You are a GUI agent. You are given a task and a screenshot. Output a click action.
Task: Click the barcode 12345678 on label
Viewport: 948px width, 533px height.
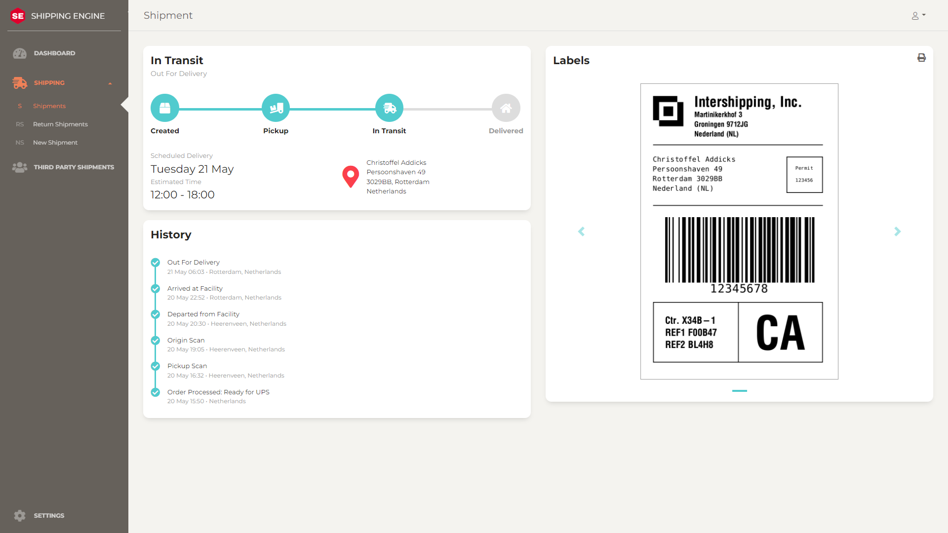(739, 255)
